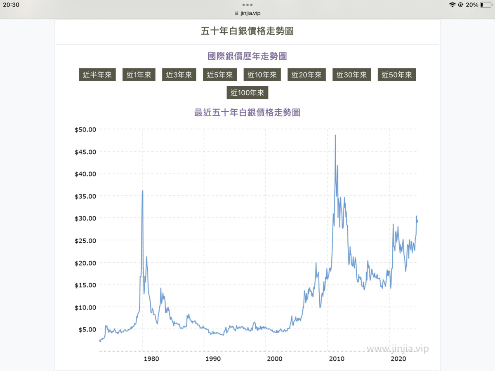Click the 2000 x-axis label
Image resolution: width=495 pixels, height=371 pixels.
tap(275, 359)
